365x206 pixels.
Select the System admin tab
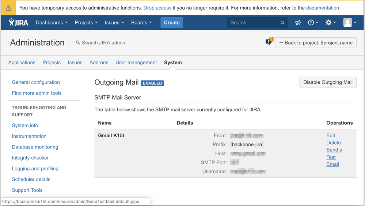pyautogui.click(x=173, y=63)
